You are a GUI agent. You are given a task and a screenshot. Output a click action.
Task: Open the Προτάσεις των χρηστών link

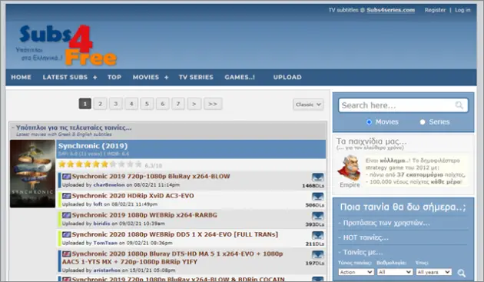(x=386, y=223)
